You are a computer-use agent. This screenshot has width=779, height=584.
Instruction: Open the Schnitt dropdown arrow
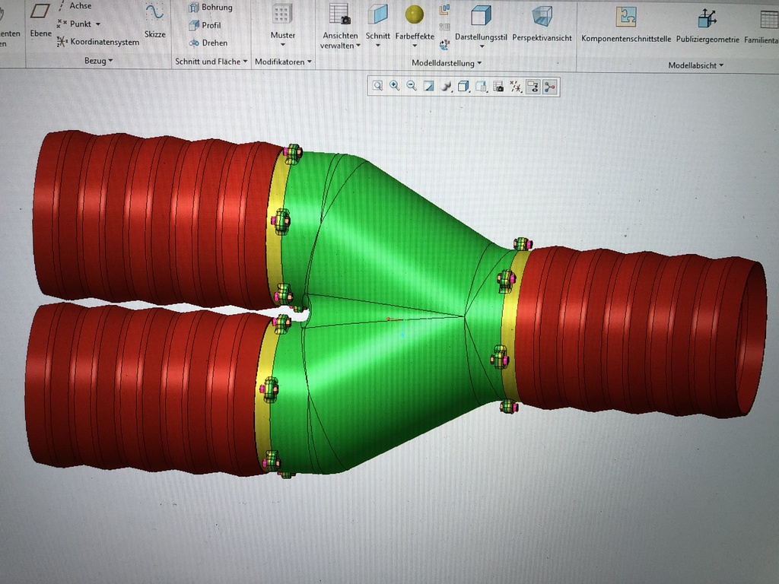pyautogui.click(x=377, y=46)
